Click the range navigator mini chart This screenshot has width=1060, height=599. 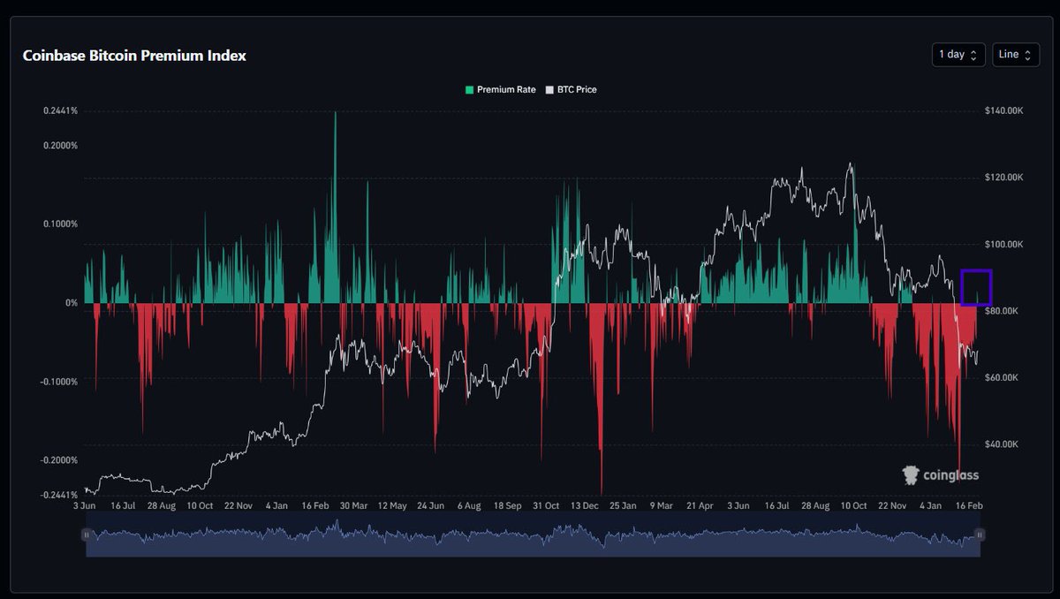pos(533,538)
